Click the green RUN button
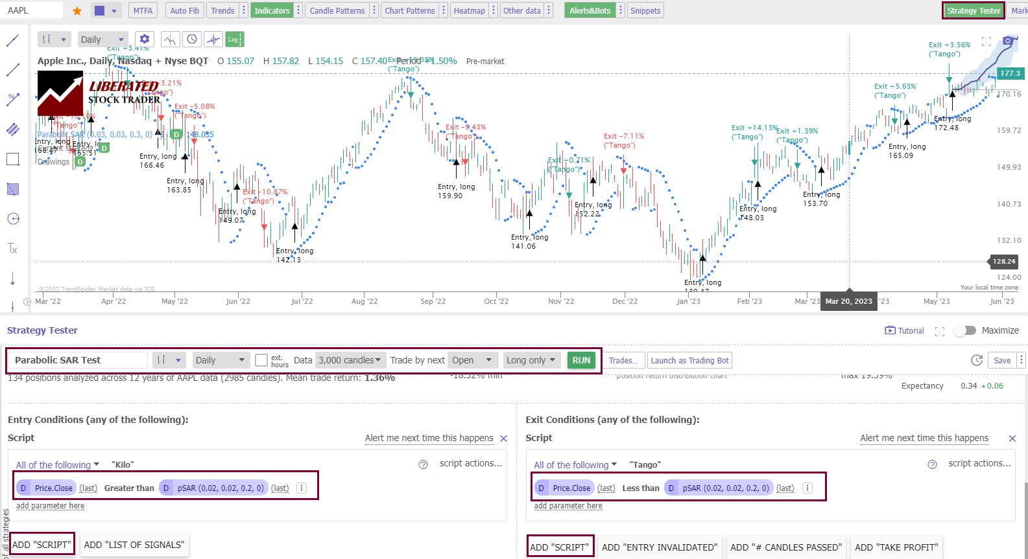 [x=582, y=360]
